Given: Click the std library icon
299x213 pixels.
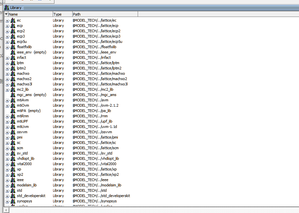Looking at the screenshot, I should (13, 190).
